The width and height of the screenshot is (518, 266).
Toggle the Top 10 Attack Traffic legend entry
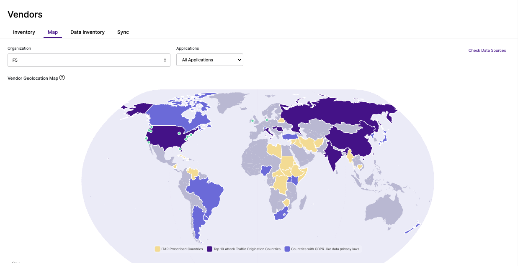[x=244, y=249]
